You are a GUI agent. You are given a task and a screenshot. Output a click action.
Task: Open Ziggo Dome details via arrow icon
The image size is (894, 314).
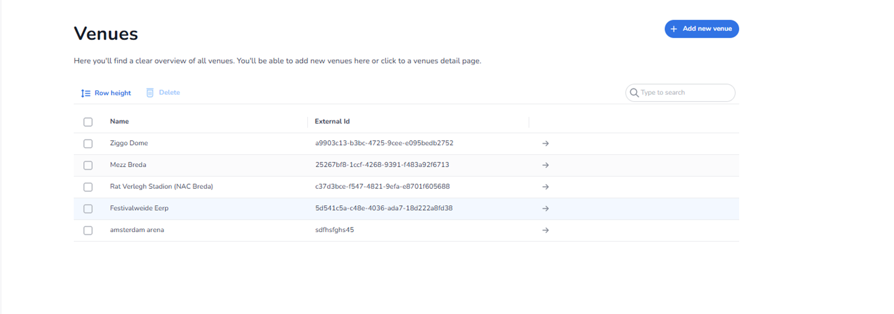coord(545,144)
